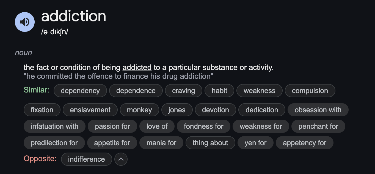Open the "enslavement" similar word
The image size is (375, 174).
[90, 110]
